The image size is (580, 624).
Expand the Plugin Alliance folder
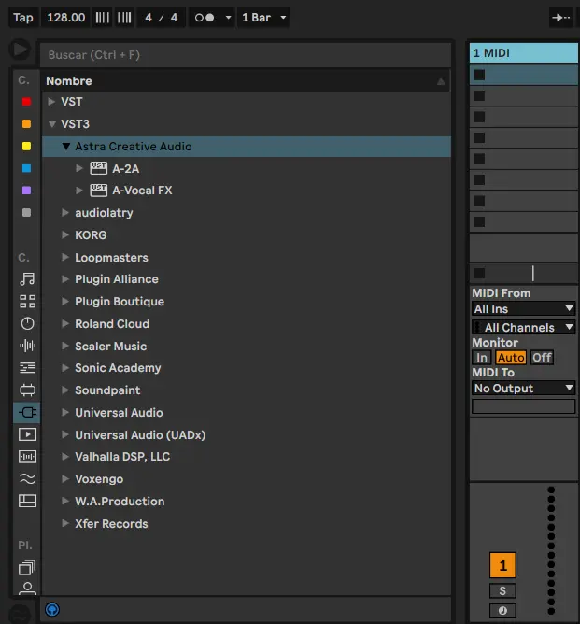click(65, 279)
